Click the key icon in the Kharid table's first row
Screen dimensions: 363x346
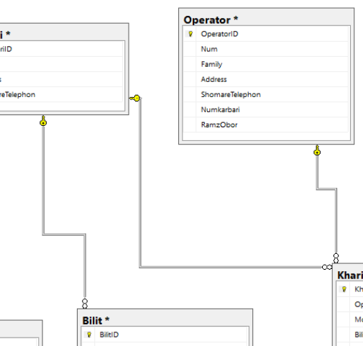344,289
